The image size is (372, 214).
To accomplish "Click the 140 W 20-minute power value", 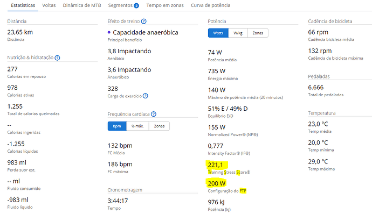I will point(217,90).
